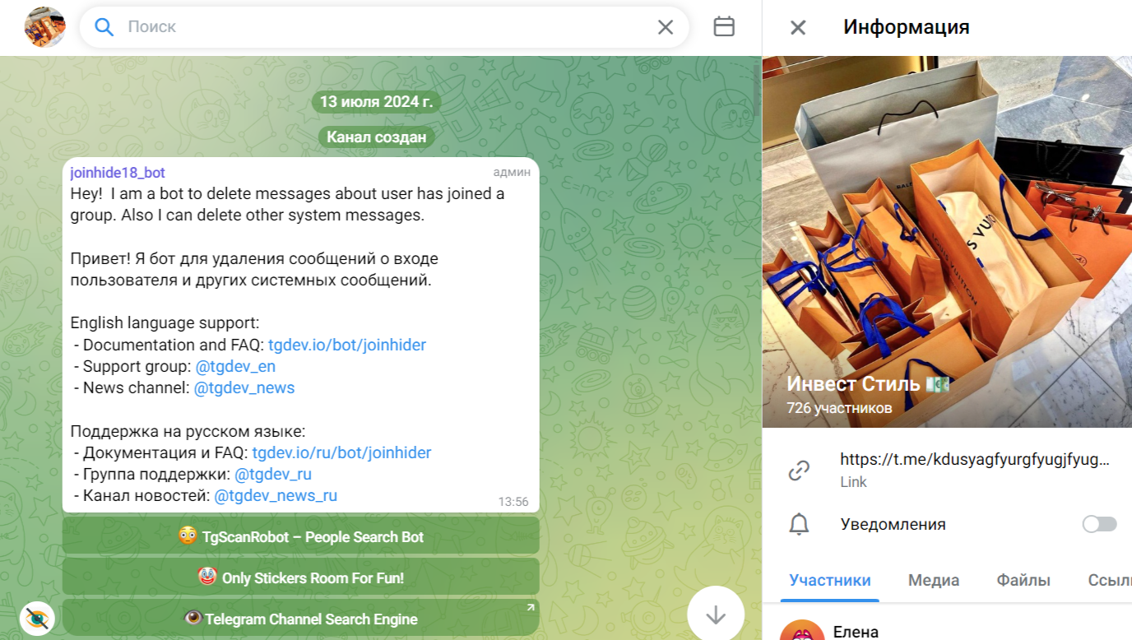Open the tgdev.io/bot/joinhider link

347,345
